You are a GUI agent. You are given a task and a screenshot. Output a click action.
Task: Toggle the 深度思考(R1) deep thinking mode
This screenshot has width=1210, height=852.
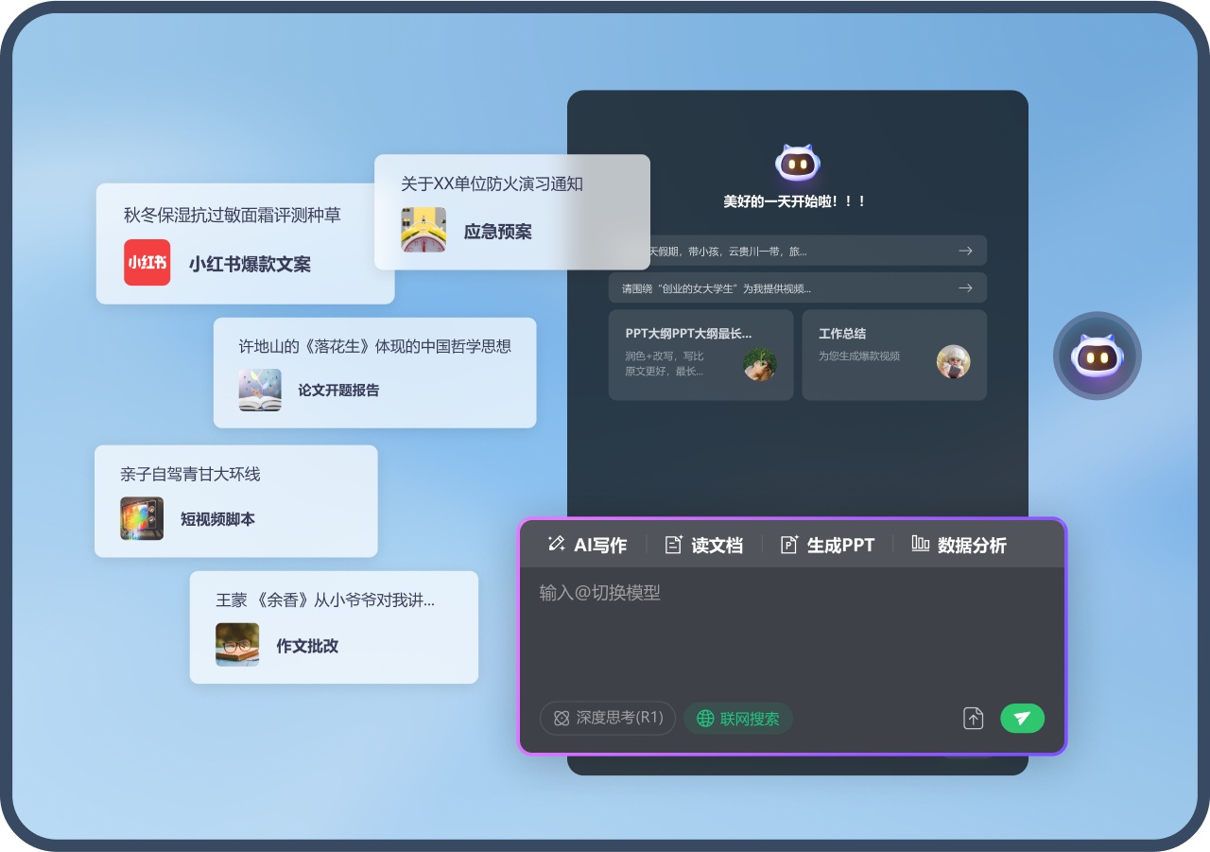pyautogui.click(x=608, y=718)
